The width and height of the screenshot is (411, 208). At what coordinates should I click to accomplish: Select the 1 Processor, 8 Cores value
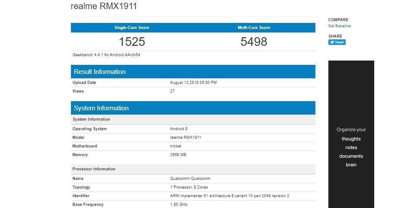point(189,187)
